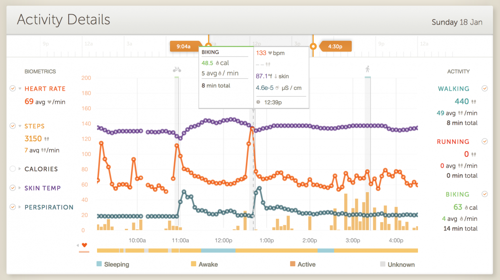500x280 pixels.
Task: Click the small arrow left of the heart icon
Action: (x=78, y=245)
